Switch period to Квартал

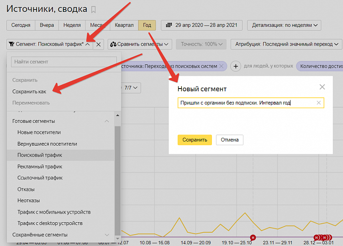click(124, 25)
